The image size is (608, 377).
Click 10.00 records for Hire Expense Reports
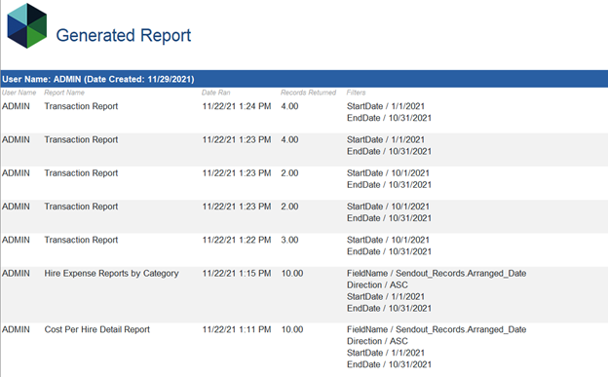(x=292, y=274)
